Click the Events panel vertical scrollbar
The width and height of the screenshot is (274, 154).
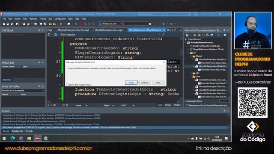coord(229,121)
